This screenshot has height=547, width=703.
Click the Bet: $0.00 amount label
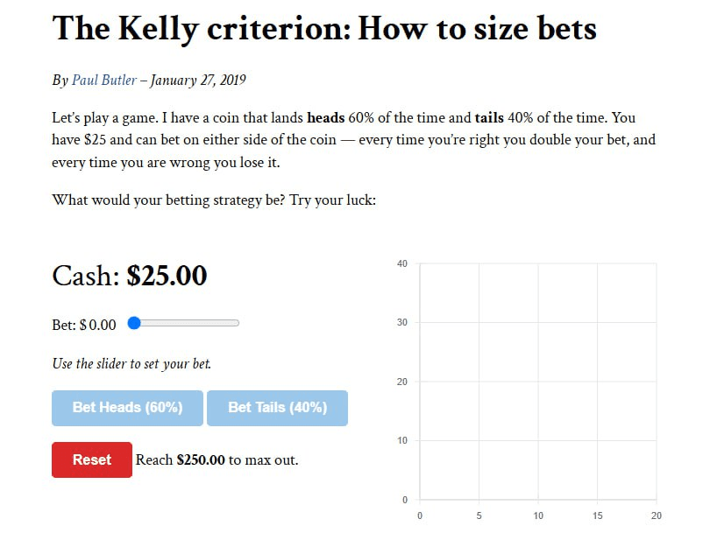(84, 325)
